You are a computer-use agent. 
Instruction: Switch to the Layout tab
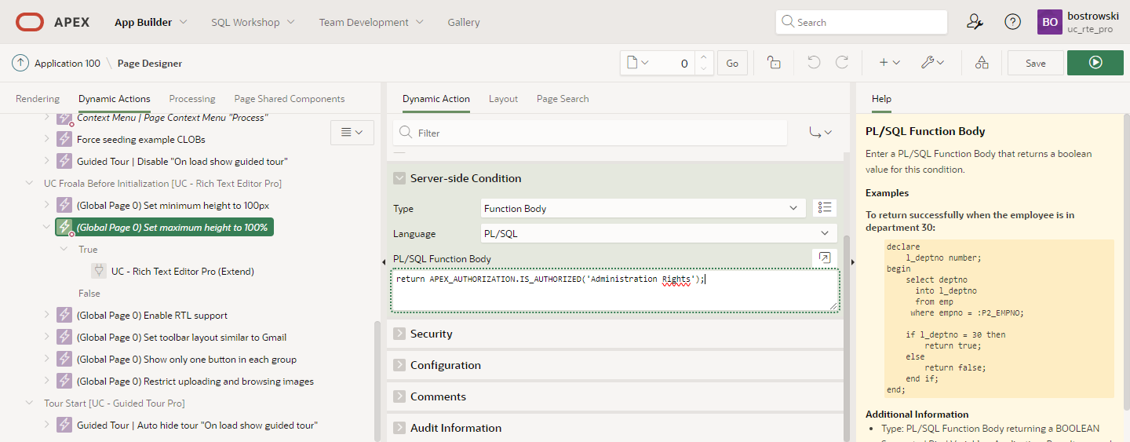[503, 98]
